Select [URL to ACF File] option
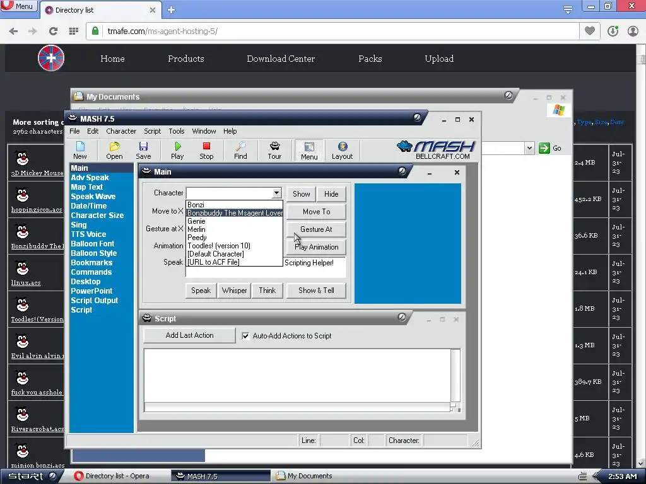This screenshot has height=484, width=646. click(x=235, y=262)
